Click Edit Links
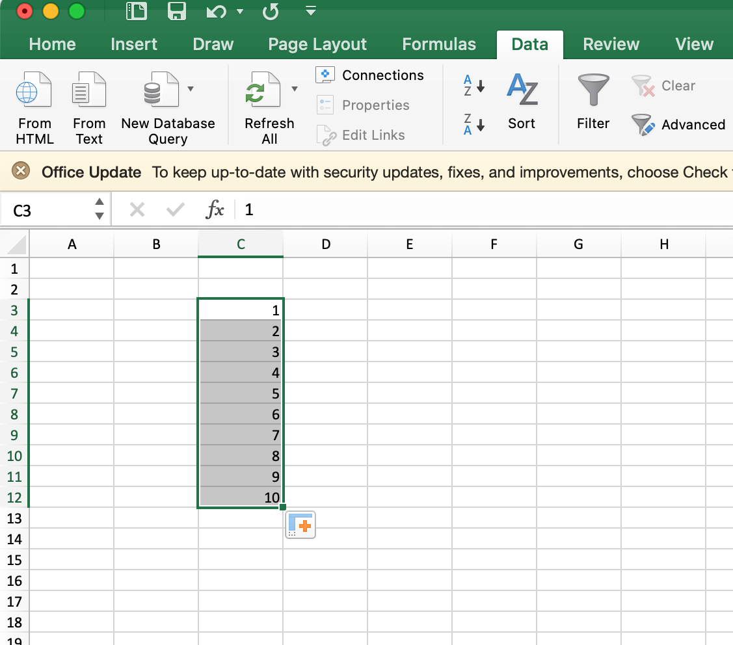Image resolution: width=733 pixels, height=645 pixels. [360, 135]
